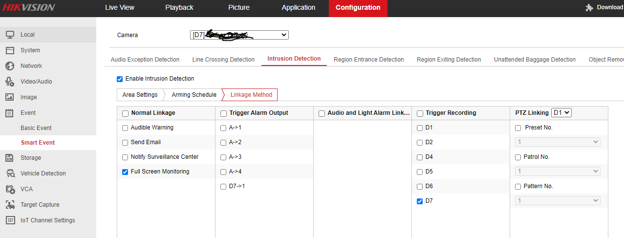Open the Preset No. number dropdown
This screenshot has height=238, width=624.
tap(558, 142)
